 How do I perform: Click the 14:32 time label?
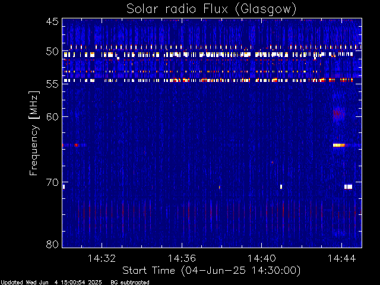tap(102, 258)
